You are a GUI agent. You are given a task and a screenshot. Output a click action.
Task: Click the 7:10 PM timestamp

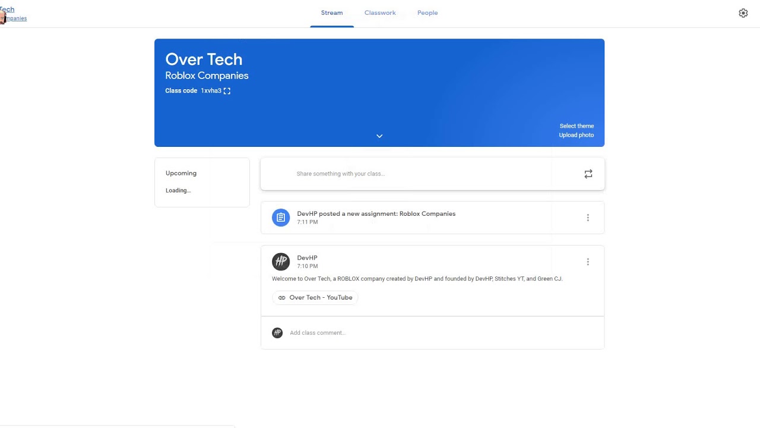click(308, 266)
